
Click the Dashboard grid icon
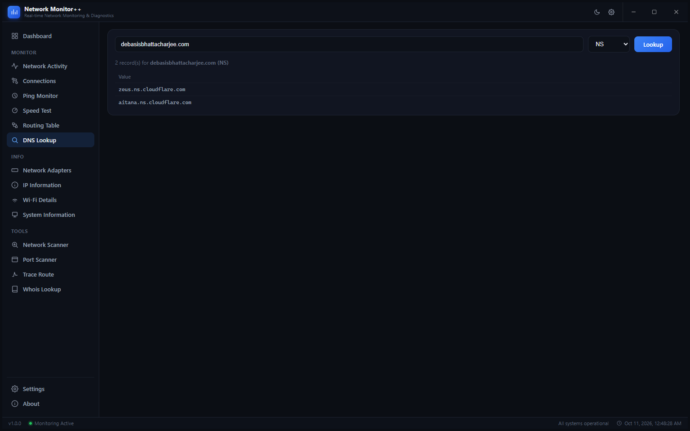click(15, 36)
